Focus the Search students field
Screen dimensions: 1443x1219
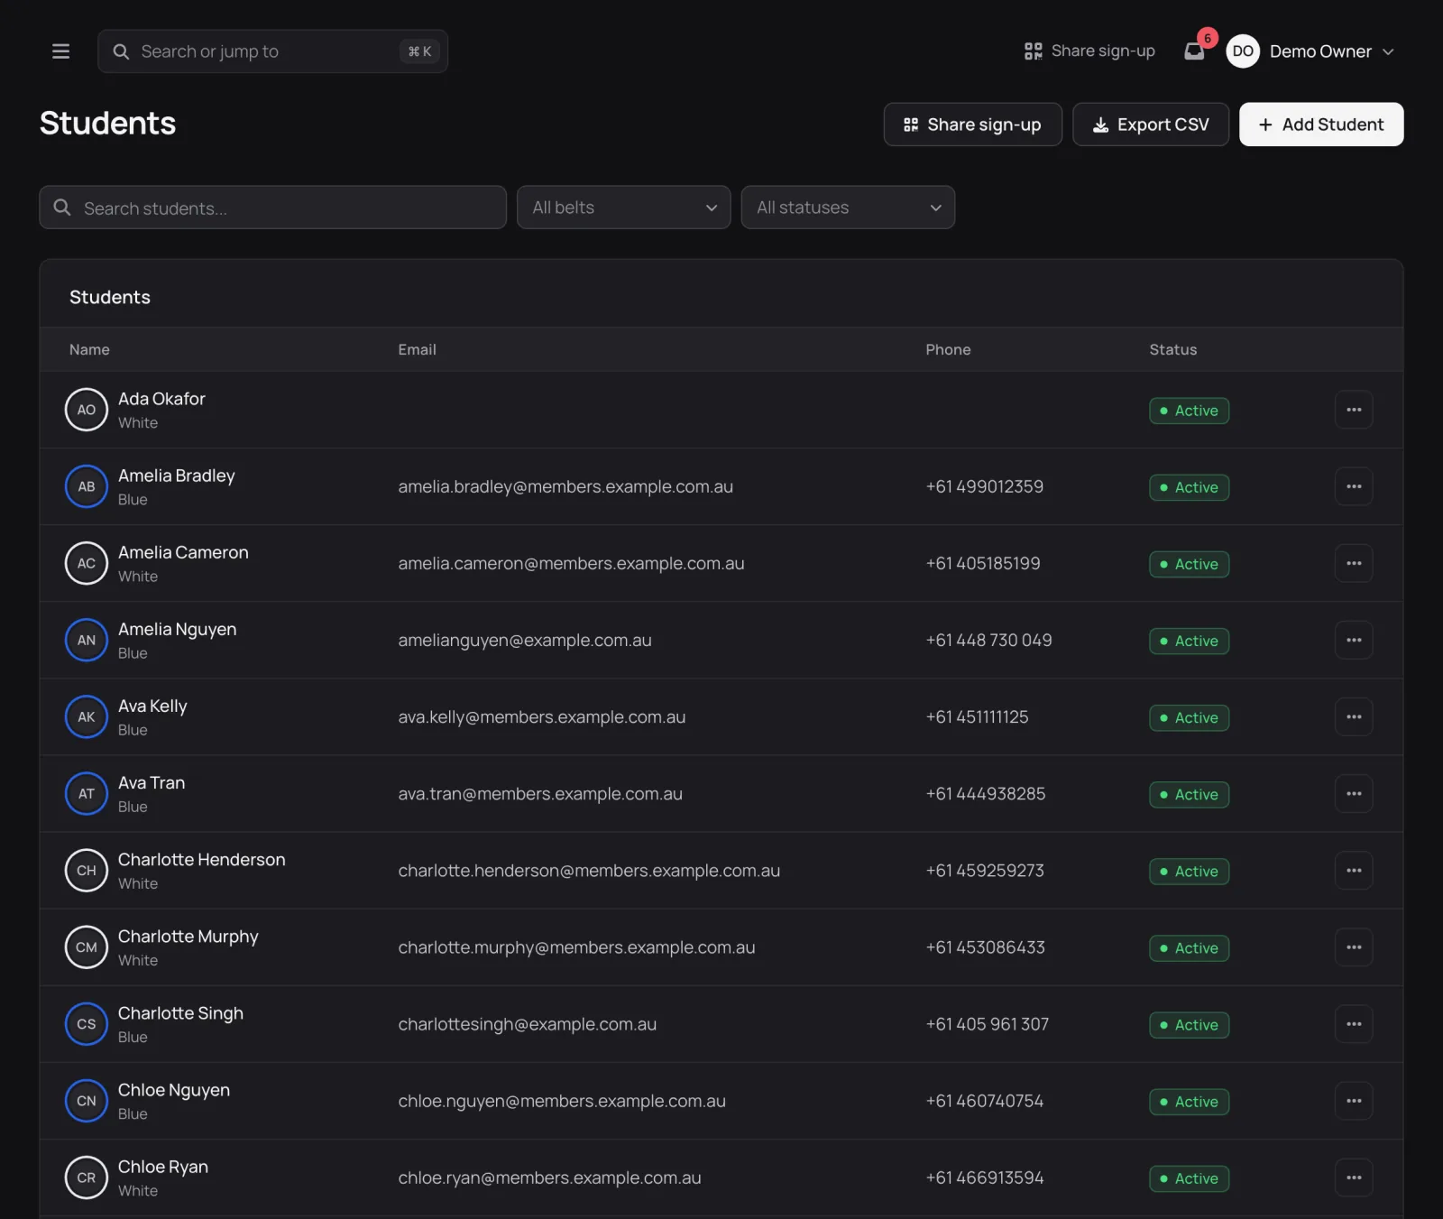[x=272, y=208]
